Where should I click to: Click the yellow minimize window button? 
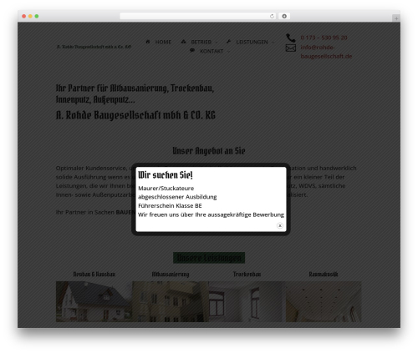[30, 16]
